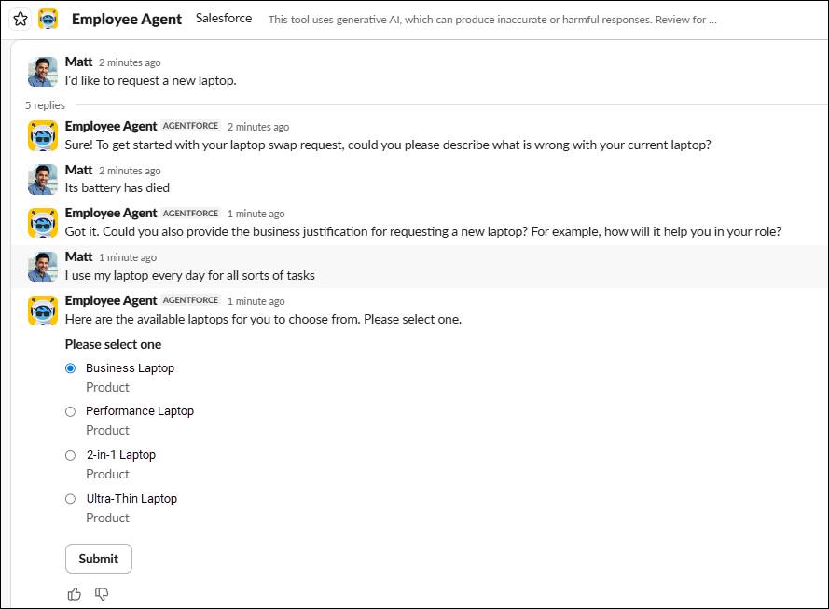Click the AGENTFORCE badge on available laptops reply
This screenshot has width=829, height=609.
click(x=191, y=300)
